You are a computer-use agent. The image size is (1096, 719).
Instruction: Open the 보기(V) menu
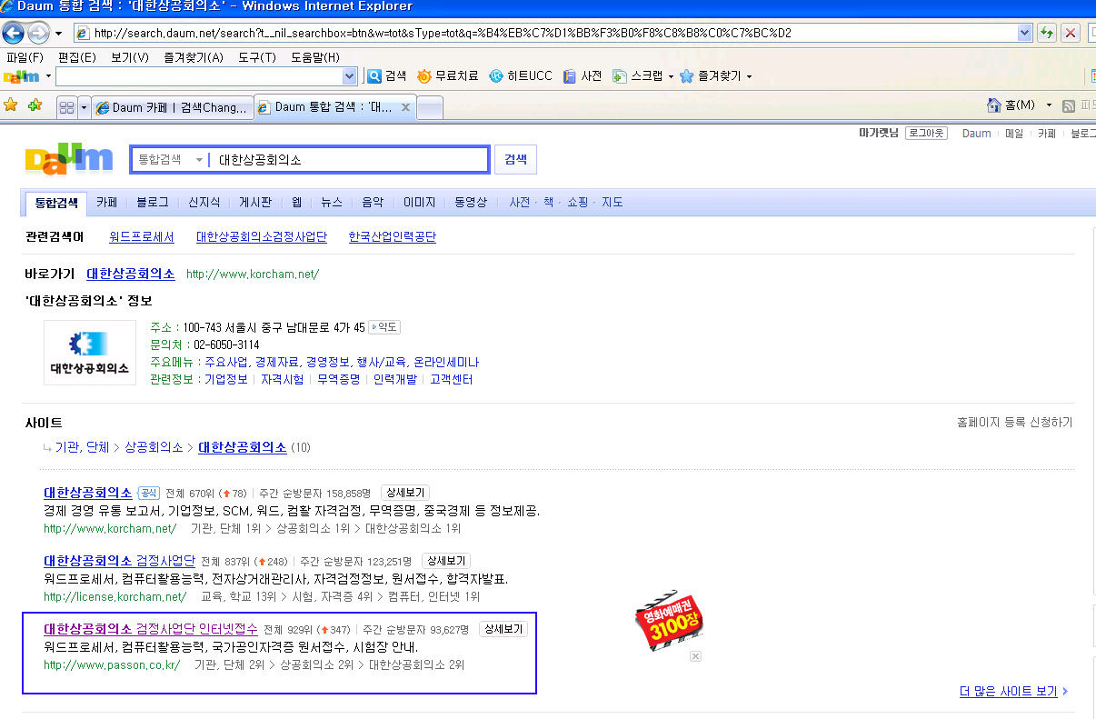point(130,57)
